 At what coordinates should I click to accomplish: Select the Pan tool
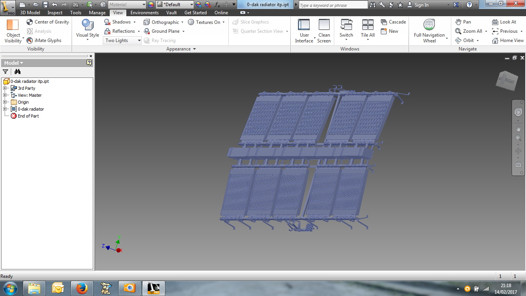pos(463,22)
